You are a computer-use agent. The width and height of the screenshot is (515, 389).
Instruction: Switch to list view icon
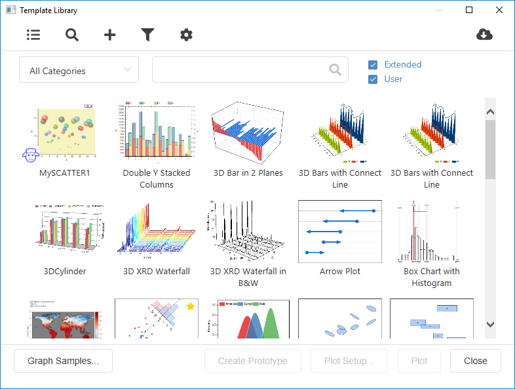[x=33, y=35]
